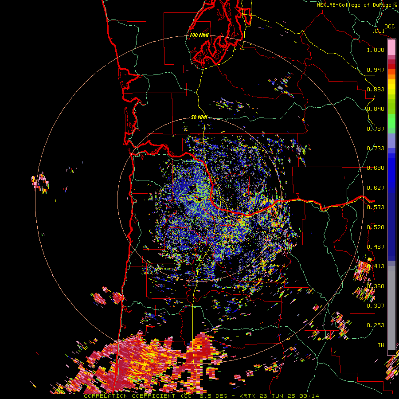Select the orange segment of the color bar

click(391, 77)
